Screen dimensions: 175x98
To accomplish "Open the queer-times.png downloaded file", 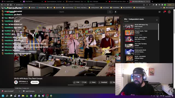I will [30, 91].
